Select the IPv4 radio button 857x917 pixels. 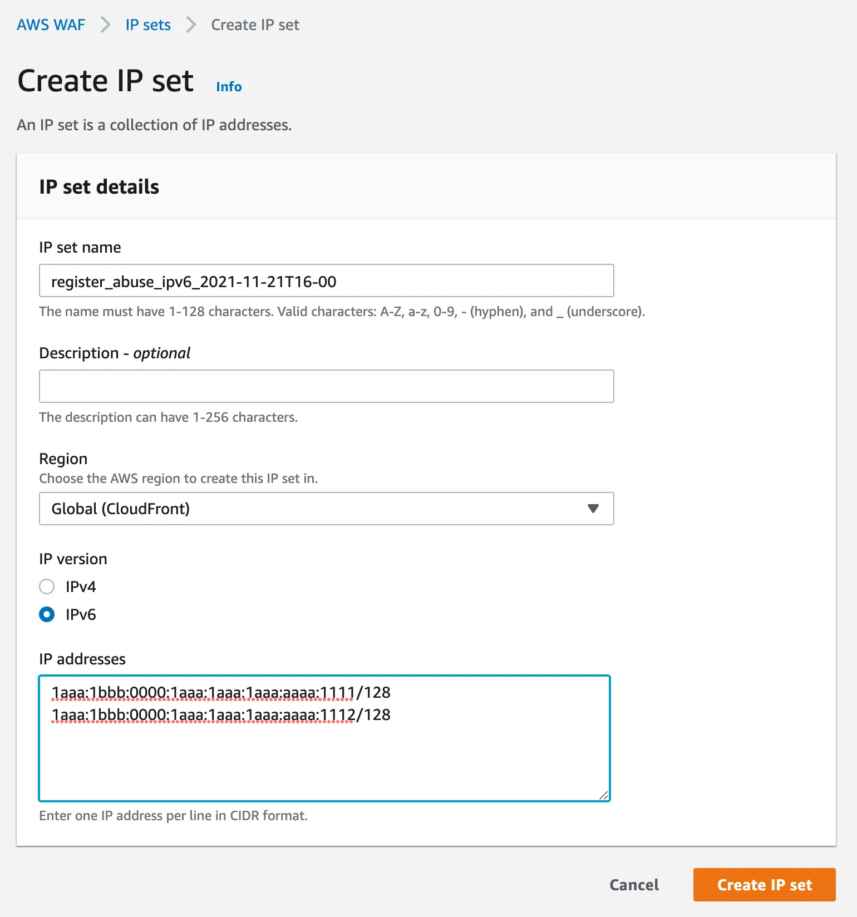(x=47, y=586)
